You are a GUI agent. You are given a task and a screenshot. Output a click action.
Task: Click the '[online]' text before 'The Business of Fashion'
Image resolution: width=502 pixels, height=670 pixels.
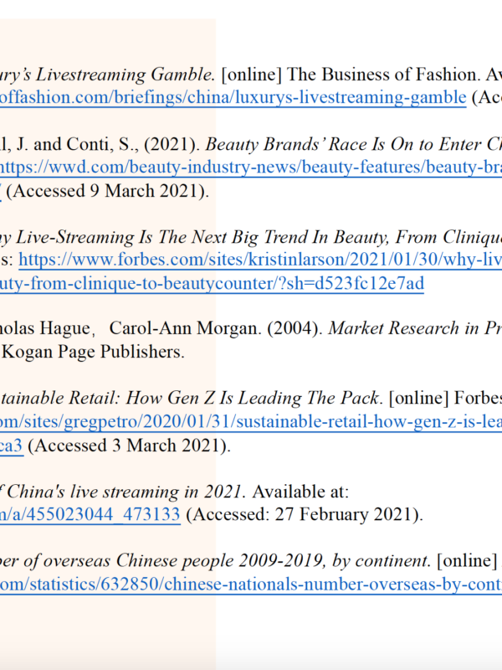coord(252,75)
